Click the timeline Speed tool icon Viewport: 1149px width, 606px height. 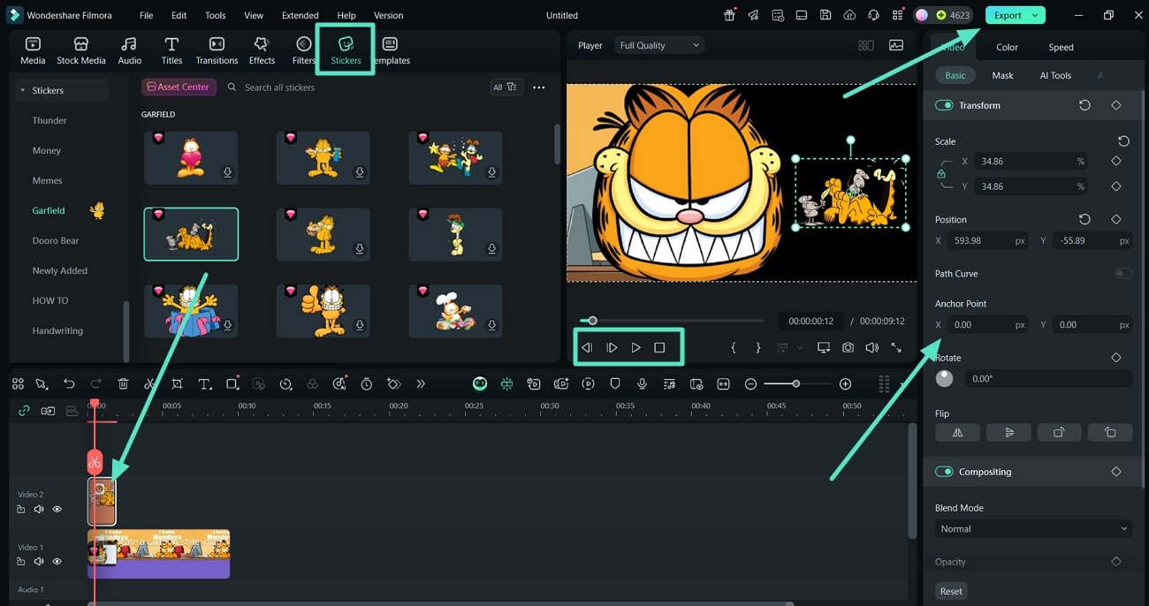pos(285,384)
